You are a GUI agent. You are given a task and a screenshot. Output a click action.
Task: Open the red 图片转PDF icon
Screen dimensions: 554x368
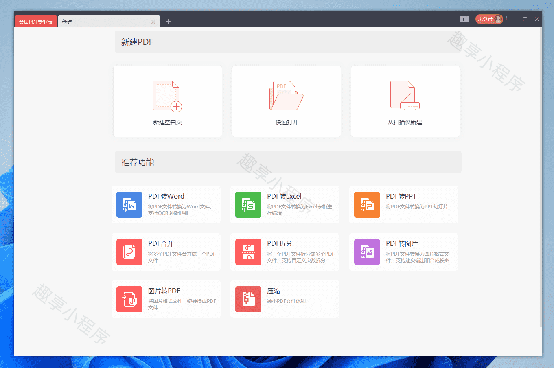pyautogui.click(x=129, y=299)
